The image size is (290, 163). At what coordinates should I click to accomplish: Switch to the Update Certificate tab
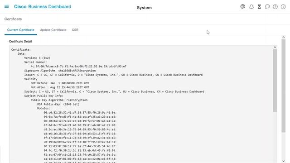click(53, 30)
